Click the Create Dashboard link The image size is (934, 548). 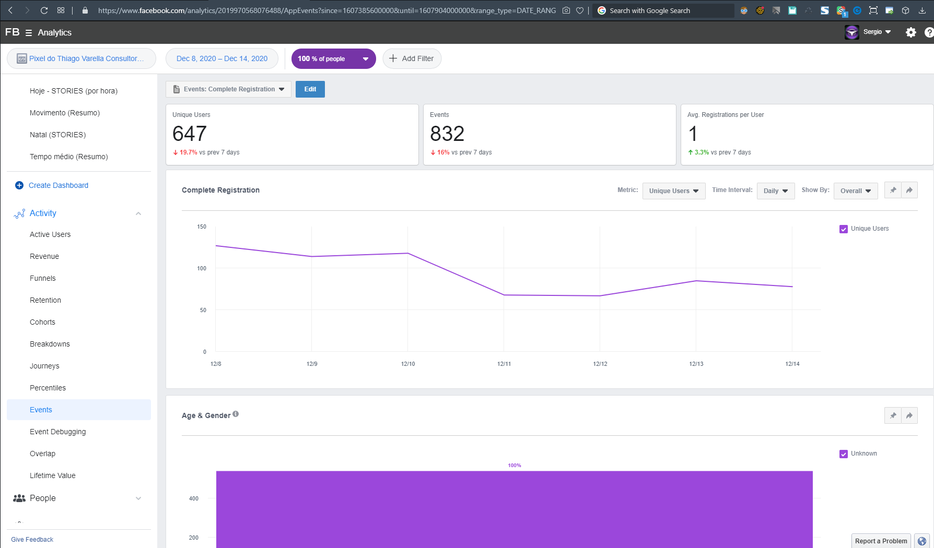click(58, 185)
